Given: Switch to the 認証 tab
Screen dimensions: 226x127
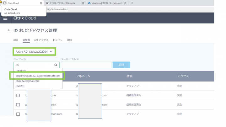Looking at the screenshot, I should point(16,40).
